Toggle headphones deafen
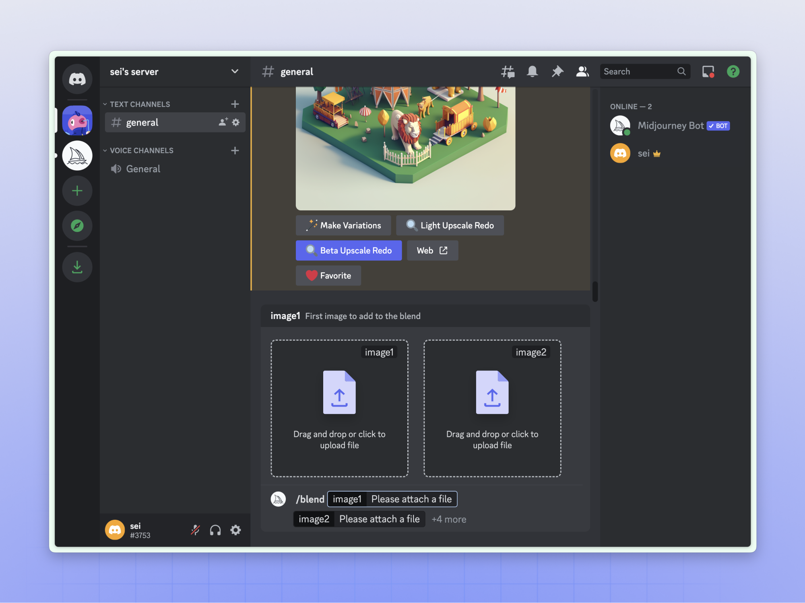This screenshot has width=805, height=603. [x=215, y=530]
